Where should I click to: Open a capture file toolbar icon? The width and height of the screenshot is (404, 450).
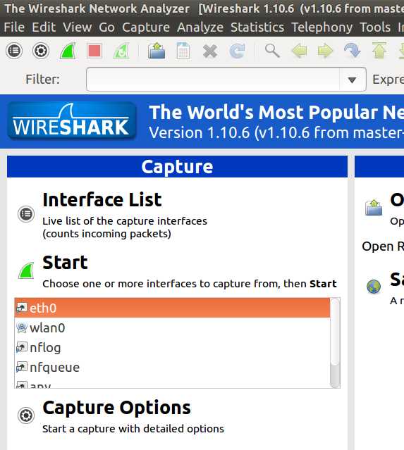[x=157, y=51]
